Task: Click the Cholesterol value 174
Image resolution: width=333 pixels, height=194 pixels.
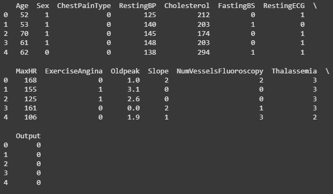Action: (203, 34)
